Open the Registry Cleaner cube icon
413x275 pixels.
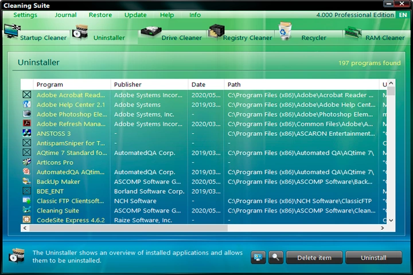216,31
